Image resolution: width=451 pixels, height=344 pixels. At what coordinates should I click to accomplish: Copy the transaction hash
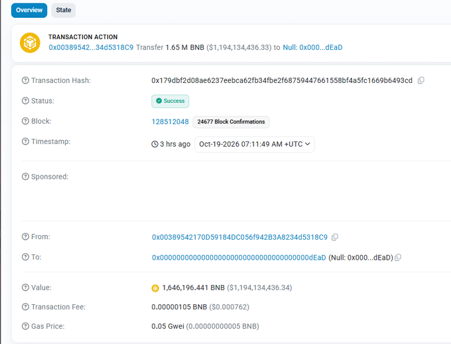pyautogui.click(x=420, y=80)
